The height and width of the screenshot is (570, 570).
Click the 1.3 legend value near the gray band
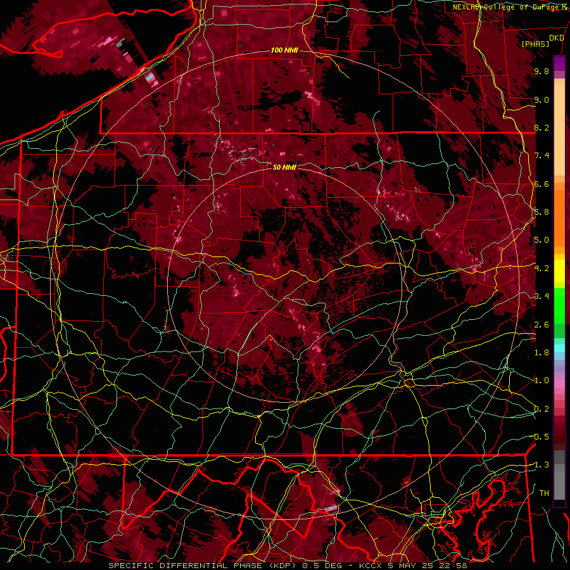pos(541,465)
